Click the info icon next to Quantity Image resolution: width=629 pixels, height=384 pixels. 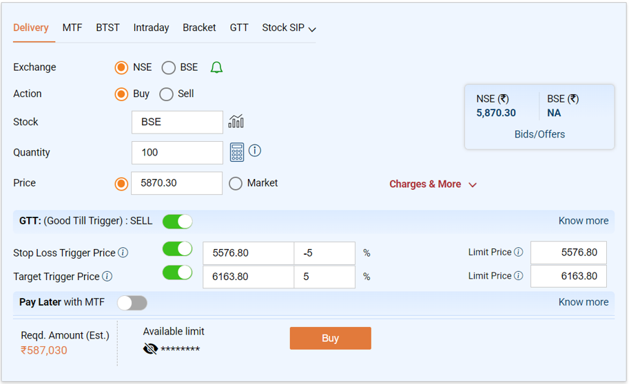click(x=255, y=151)
